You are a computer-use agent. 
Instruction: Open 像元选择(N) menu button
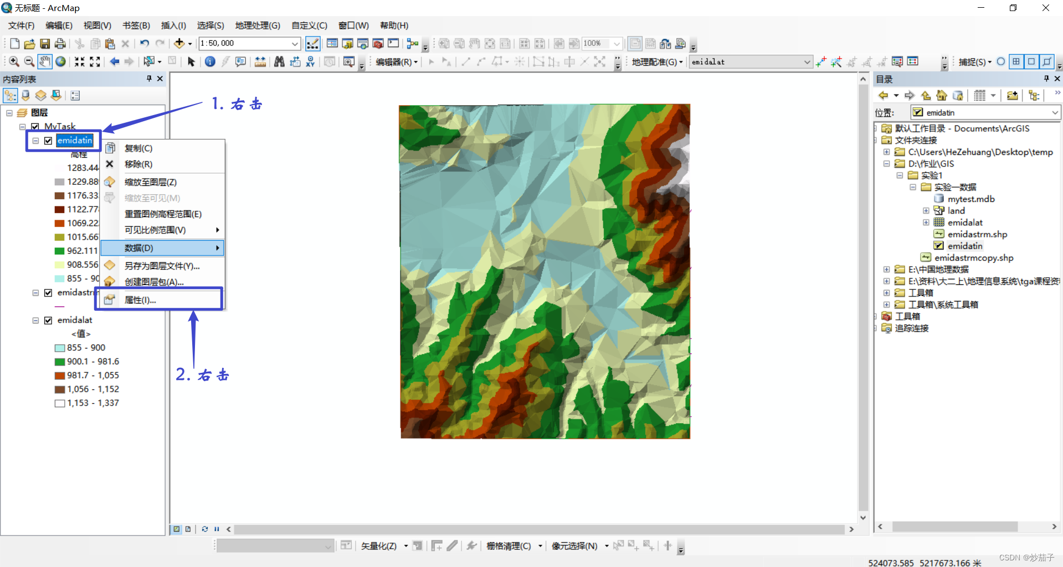(x=580, y=546)
